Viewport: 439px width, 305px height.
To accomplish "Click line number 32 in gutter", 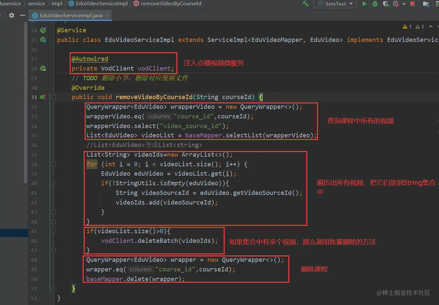I will [34, 107].
